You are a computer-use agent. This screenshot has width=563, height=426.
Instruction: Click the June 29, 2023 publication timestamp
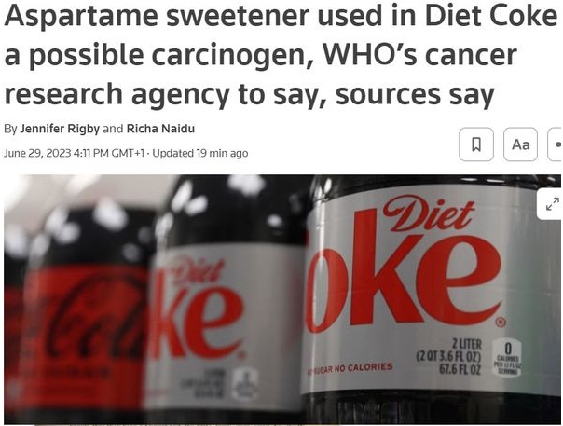75,154
